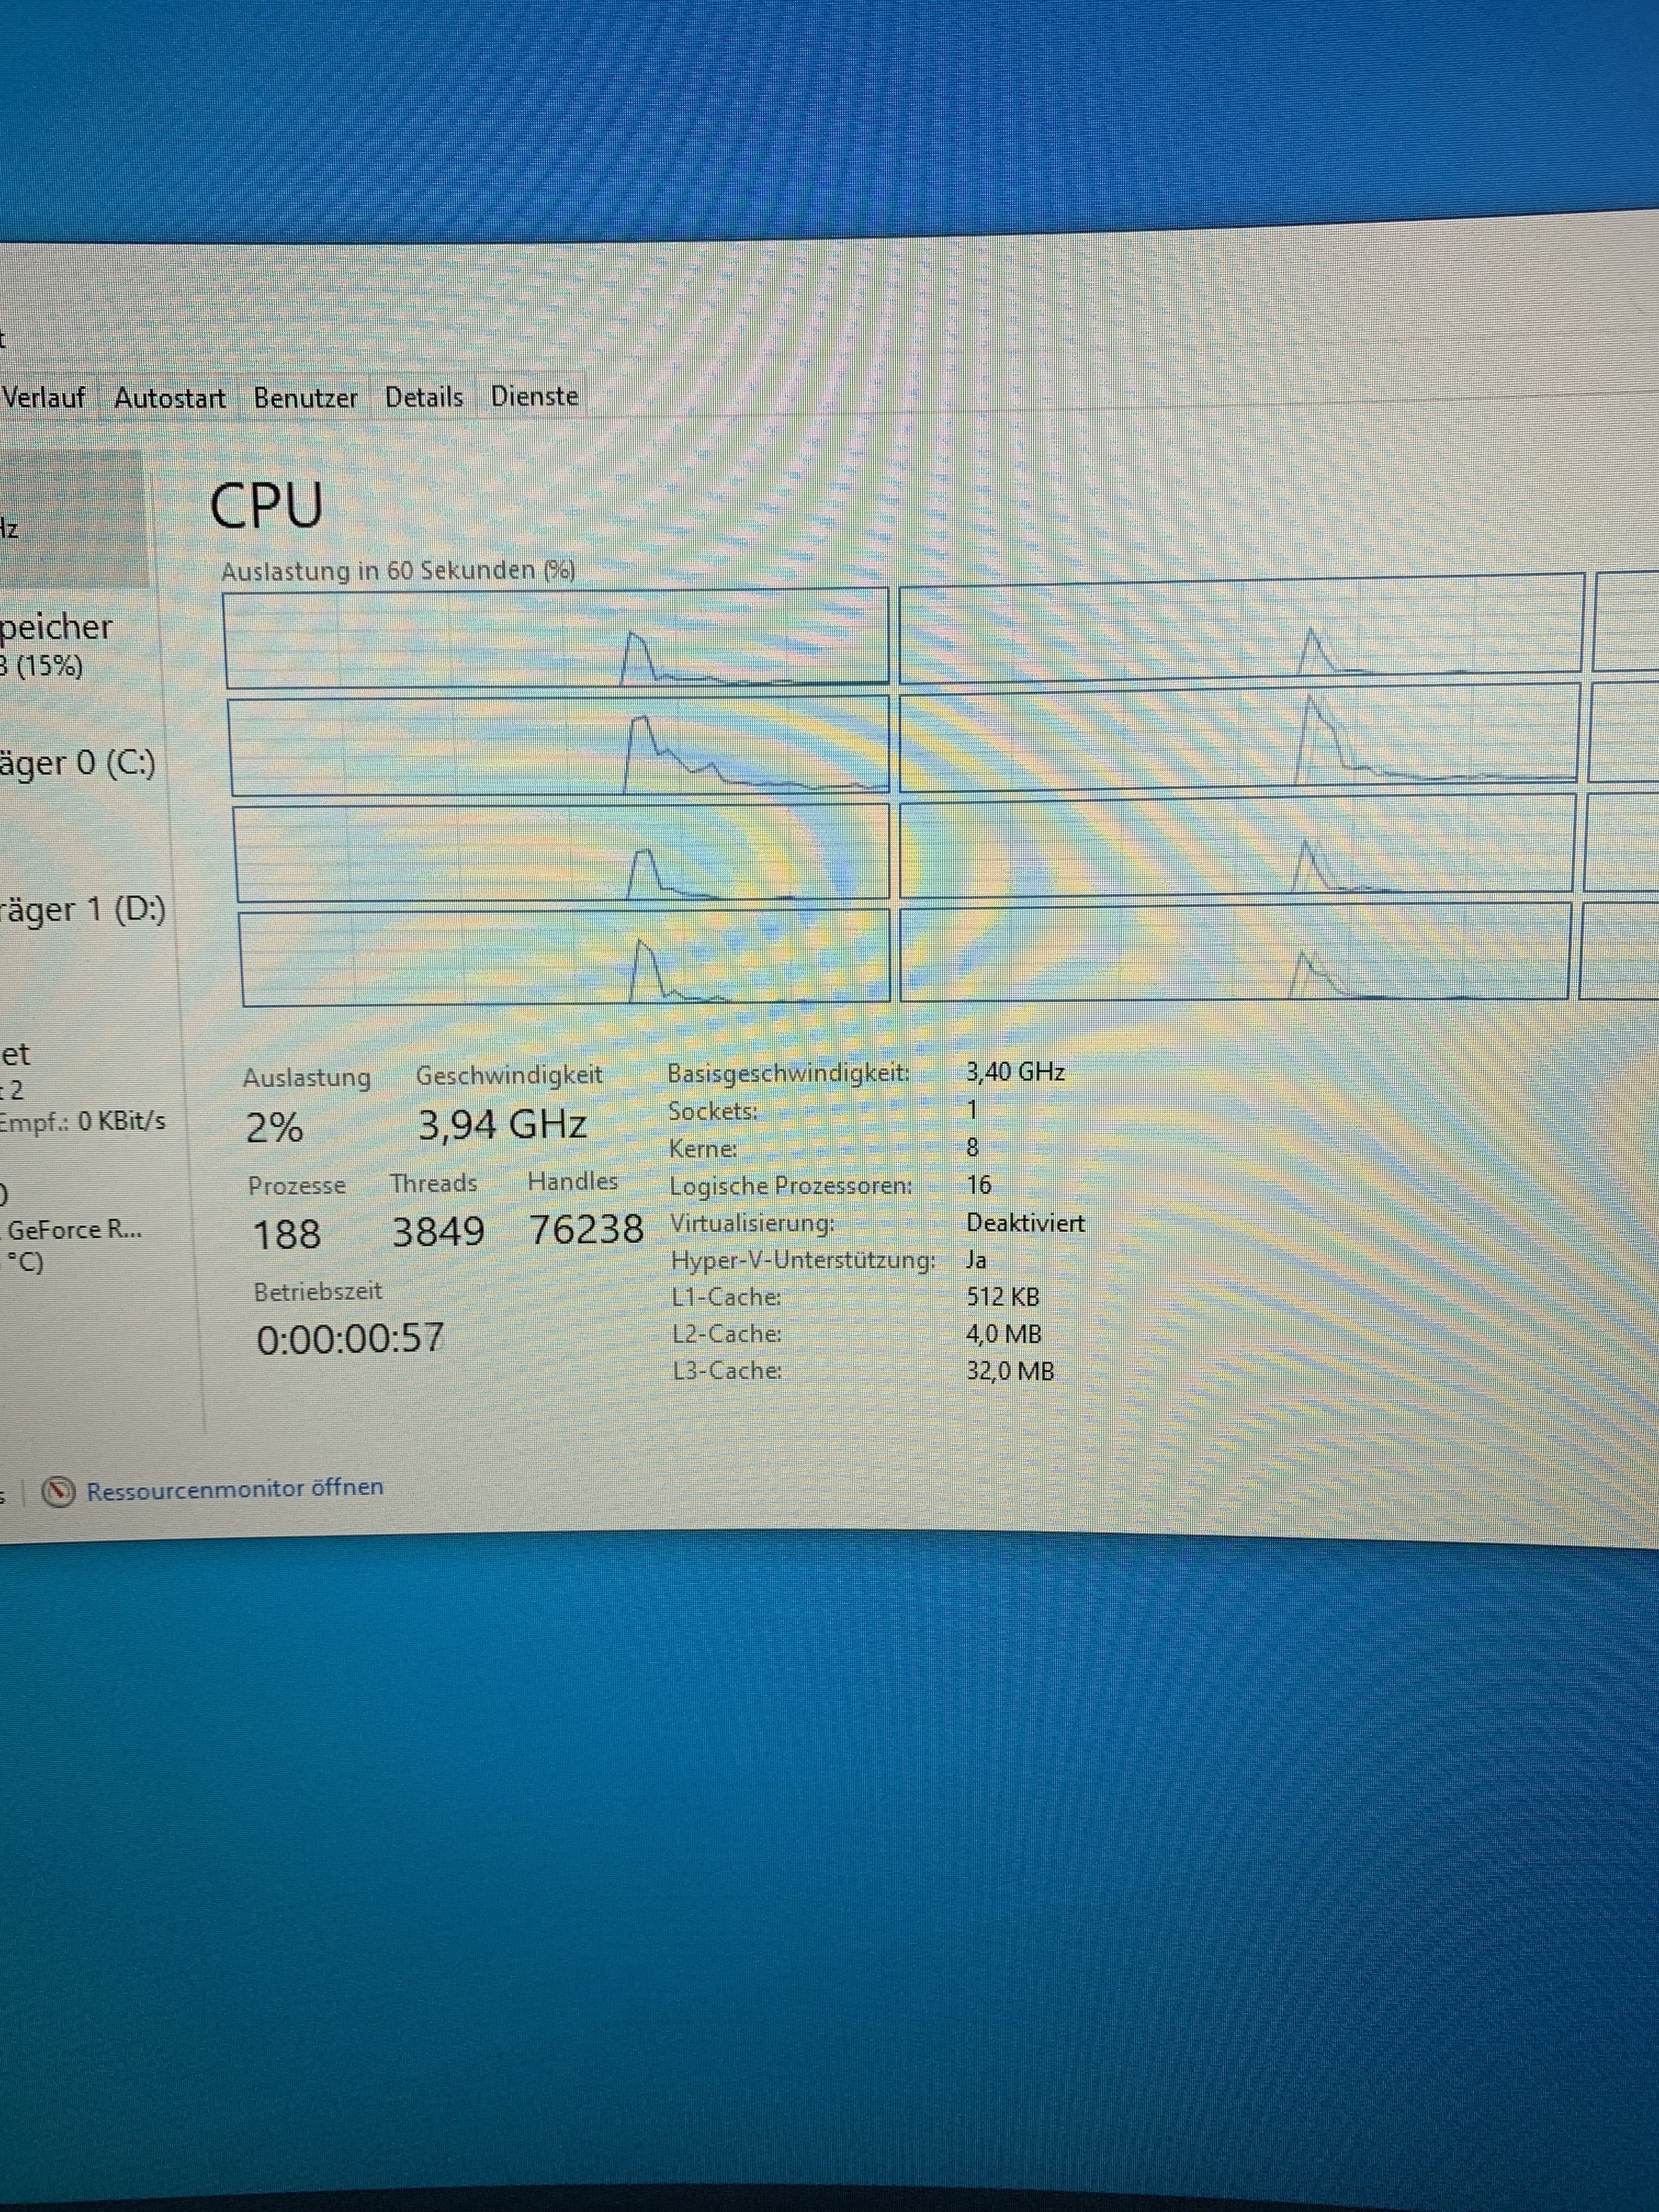Click the bottom middle-column CPU core graph
This screenshot has height=2212, width=1659.
pyautogui.click(x=1234, y=951)
